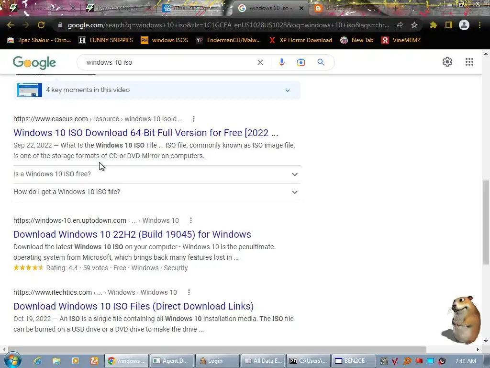
Task: Open the 'EndermanCH/Malw...' bookmark
Action: click(228, 40)
